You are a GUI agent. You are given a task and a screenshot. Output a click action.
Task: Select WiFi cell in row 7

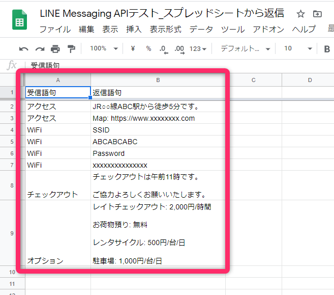point(58,165)
